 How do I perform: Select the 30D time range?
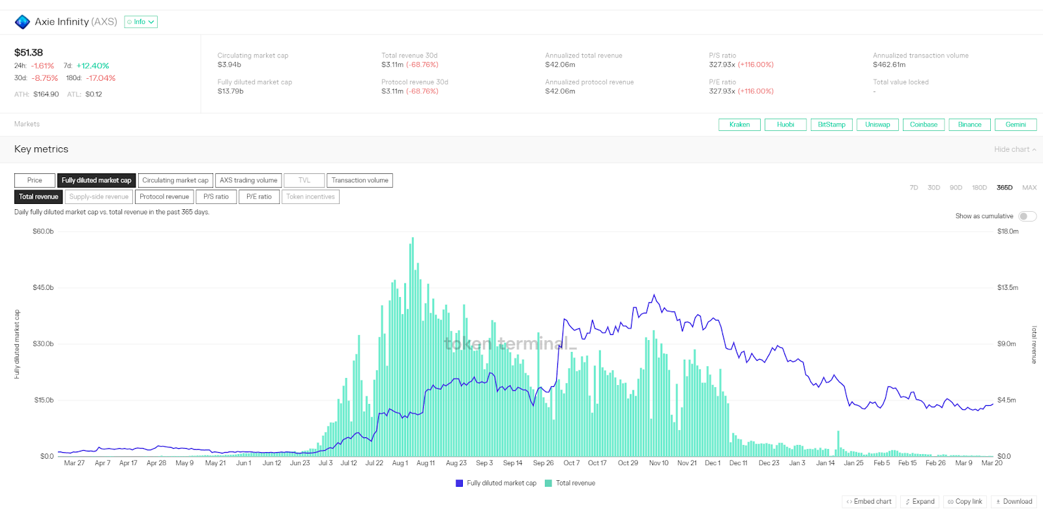933,188
